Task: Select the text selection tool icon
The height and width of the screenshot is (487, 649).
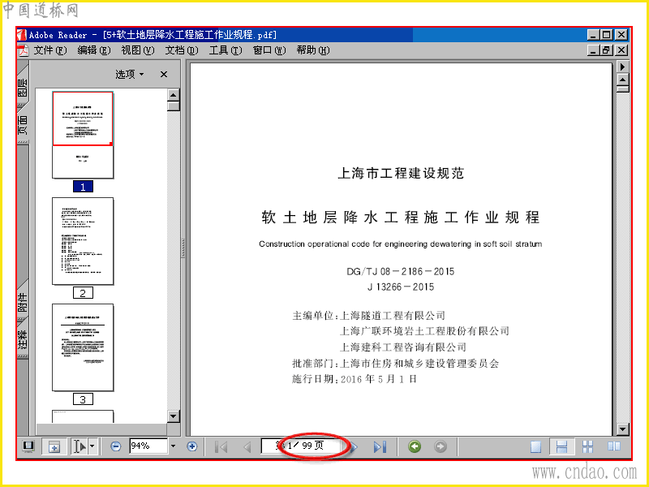Action: tap(80, 446)
